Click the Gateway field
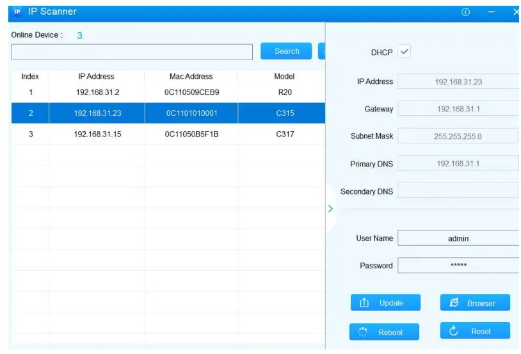This screenshot has width=521, height=354. pyautogui.click(x=458, y=109)
